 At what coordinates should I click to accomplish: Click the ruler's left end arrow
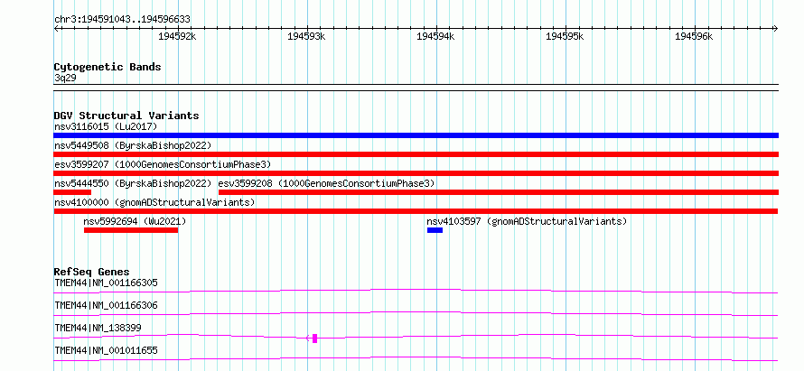click(x=56, y=29)
